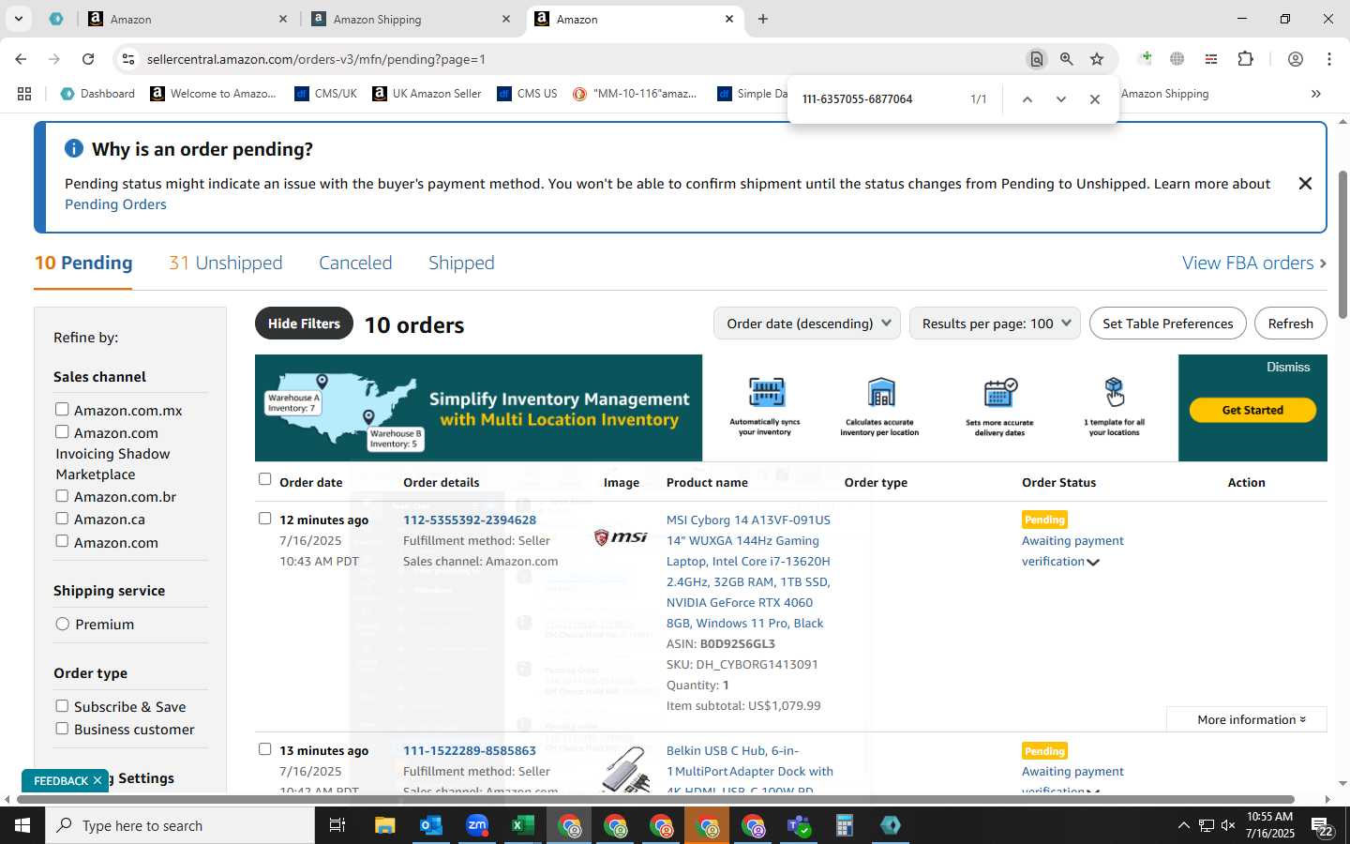This screenshot has height=844, width=1350.
Task: Click Set Table Preferences button
Action: [x=1167, y=324]
